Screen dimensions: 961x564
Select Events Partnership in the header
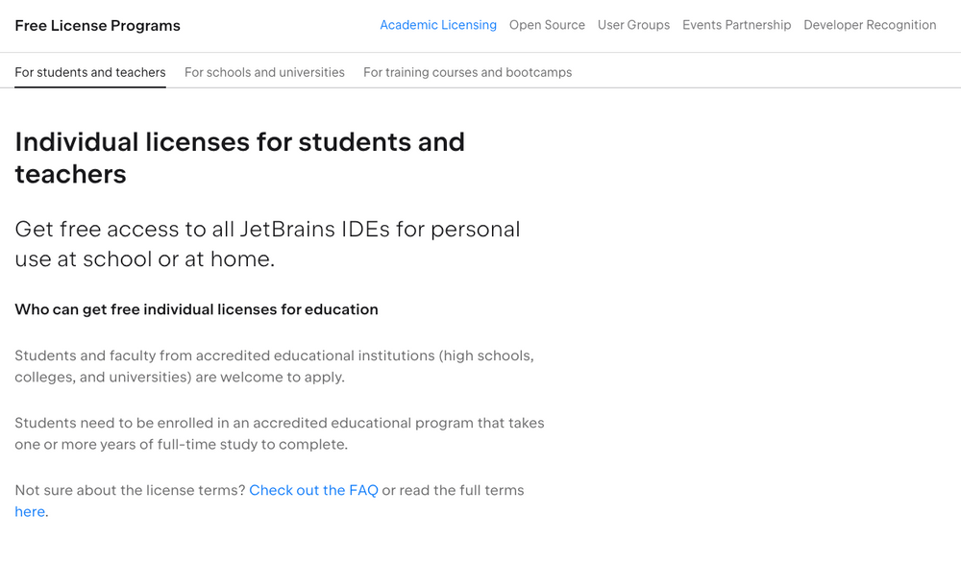(x=737, y=25)
